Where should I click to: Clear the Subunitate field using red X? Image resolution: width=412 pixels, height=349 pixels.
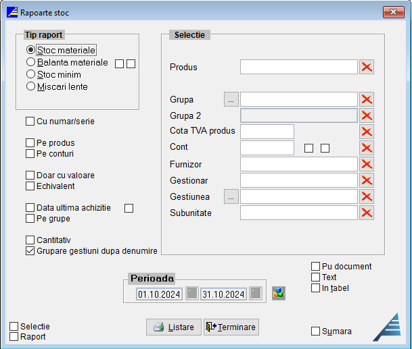(x=367, y=213)
